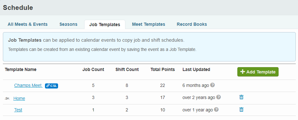The width and height of the screenshot is (298, 120).
Task: Click the Template Name column header
Action: click(20, 70)
